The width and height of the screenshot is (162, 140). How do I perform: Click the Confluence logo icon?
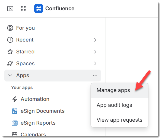point(39,9)
